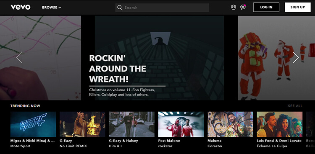Play the MotorSport video thumbnail
The image size is (315, 154).
point(33,124)
